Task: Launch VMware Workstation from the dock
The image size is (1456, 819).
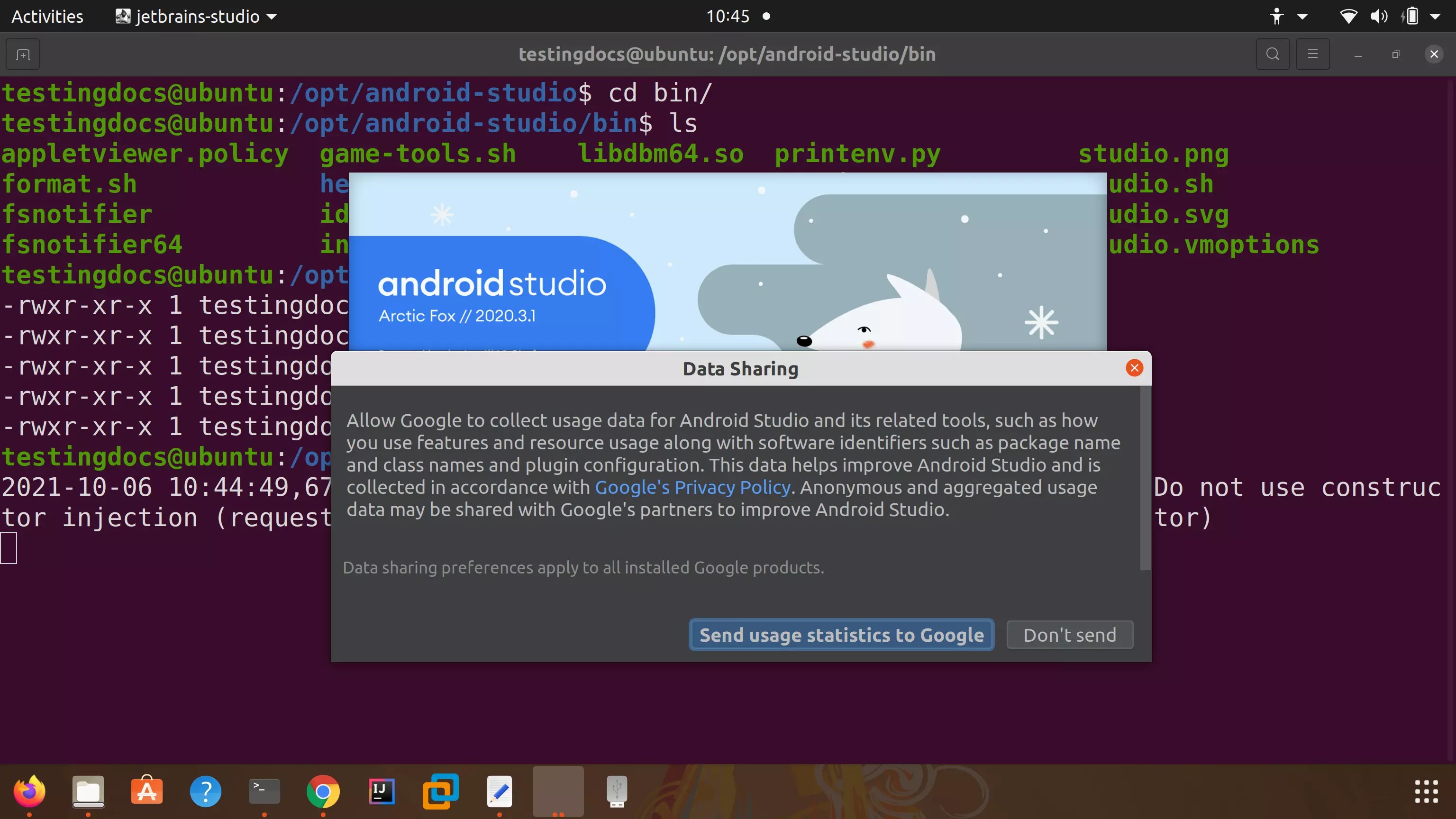Action: (440, 792)
